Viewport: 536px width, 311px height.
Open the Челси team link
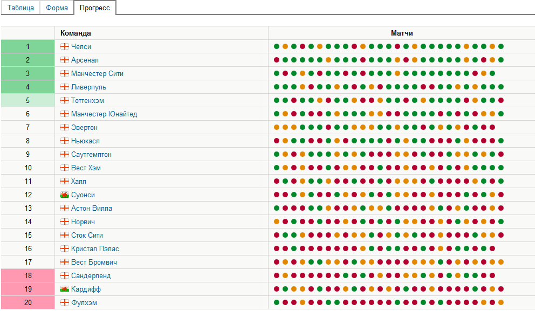point(81,46)
